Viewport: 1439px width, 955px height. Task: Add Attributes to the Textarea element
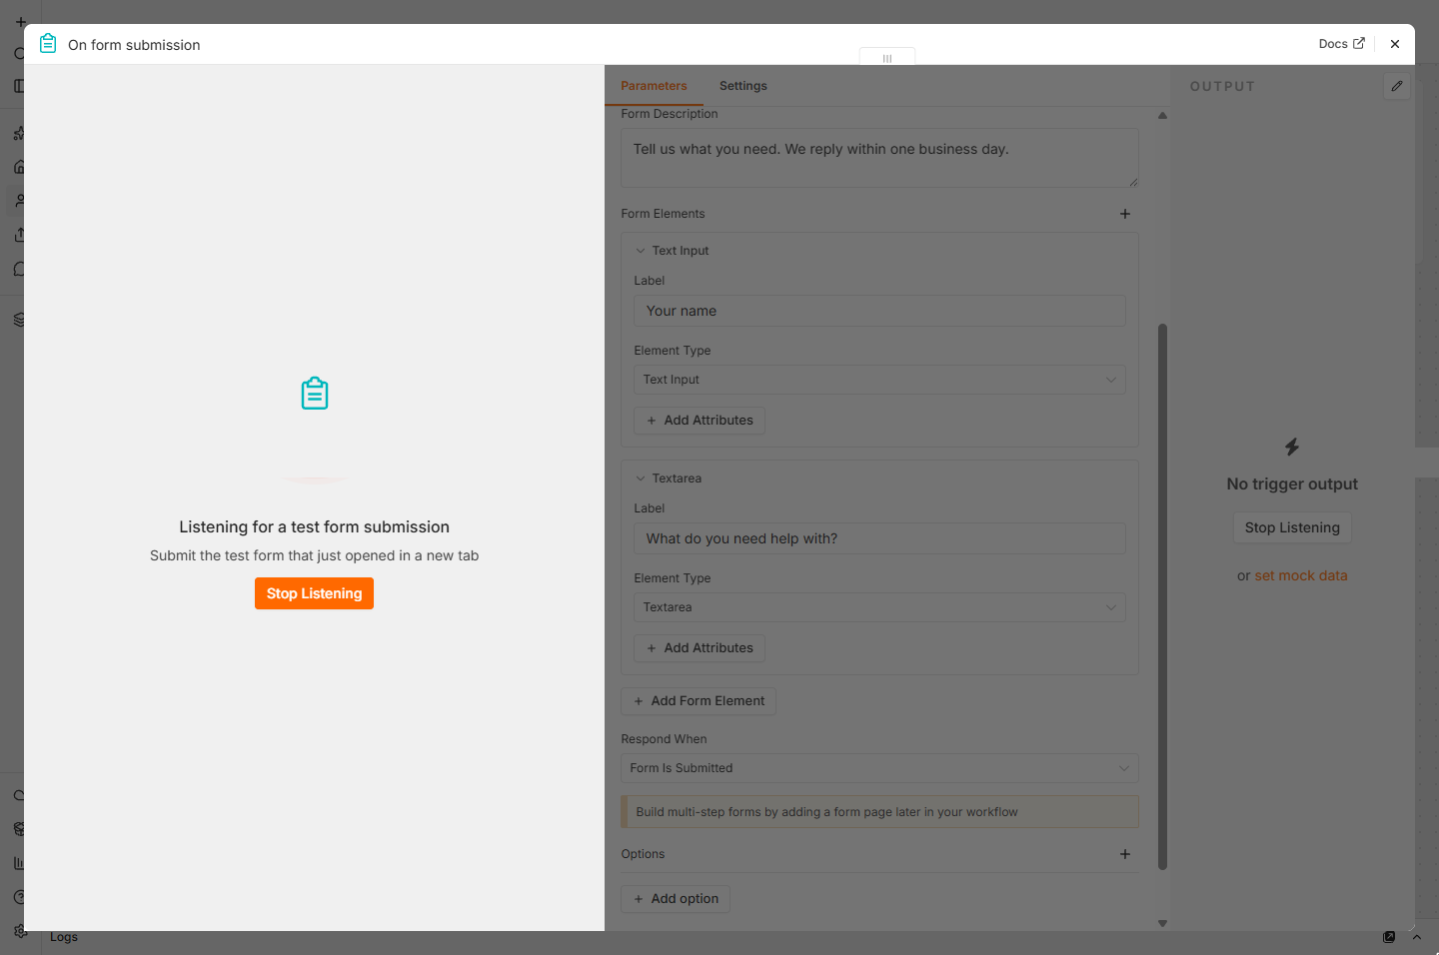(700, 648)
